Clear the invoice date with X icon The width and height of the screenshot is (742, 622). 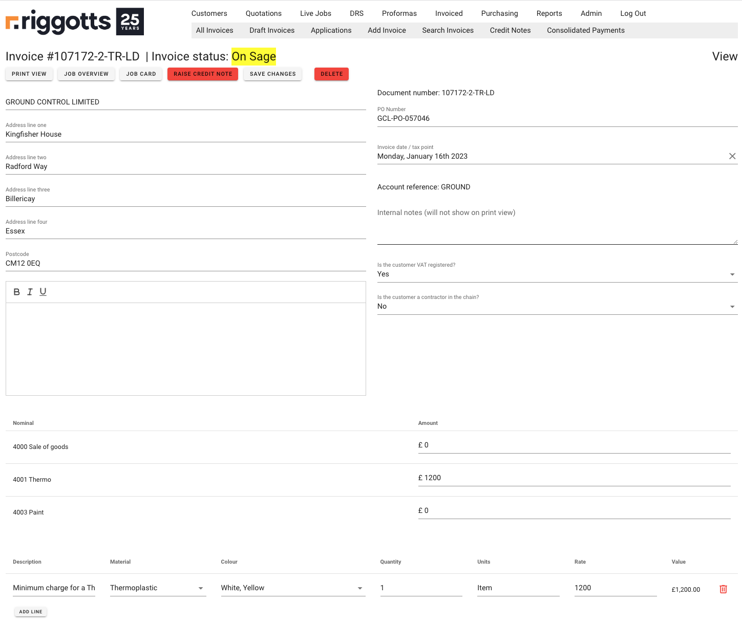732,156
